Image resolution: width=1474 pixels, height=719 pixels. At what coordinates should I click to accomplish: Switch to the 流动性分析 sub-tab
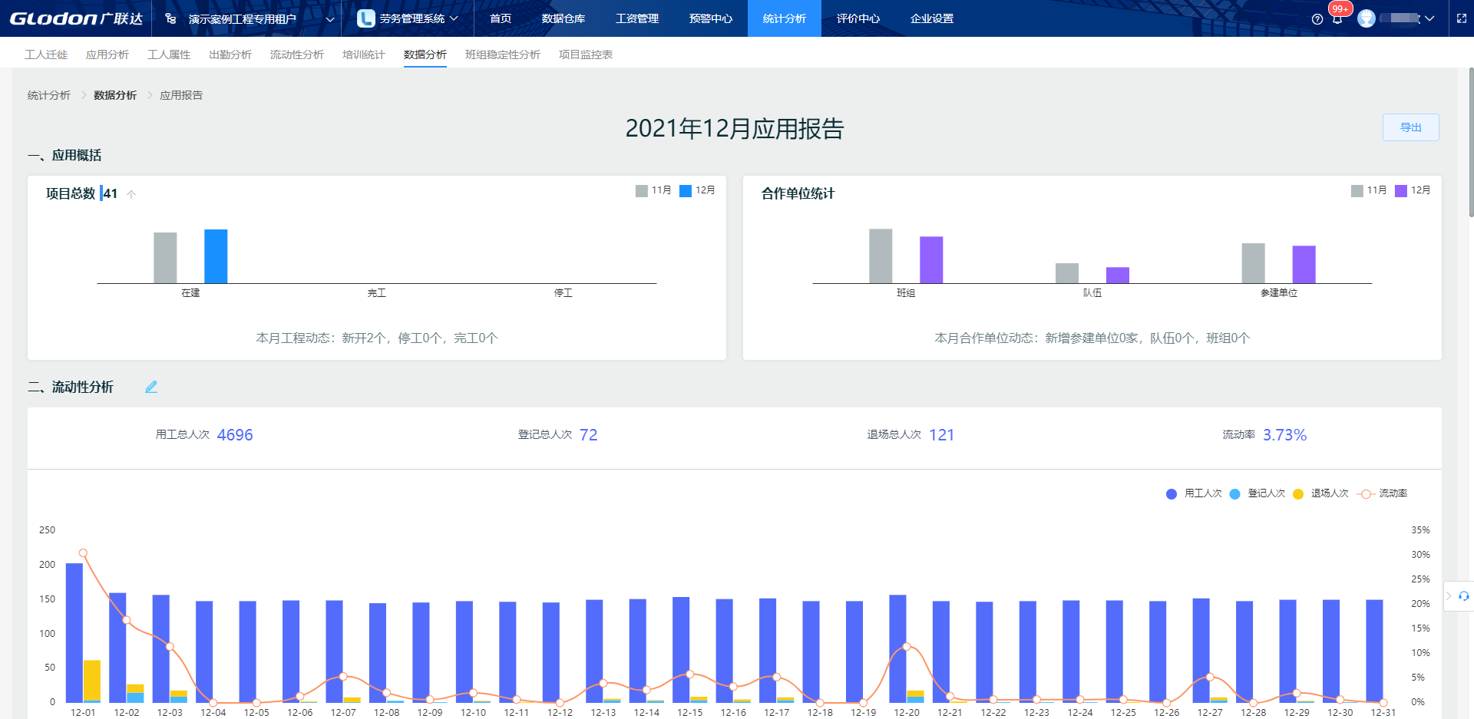tap(296, 54)
